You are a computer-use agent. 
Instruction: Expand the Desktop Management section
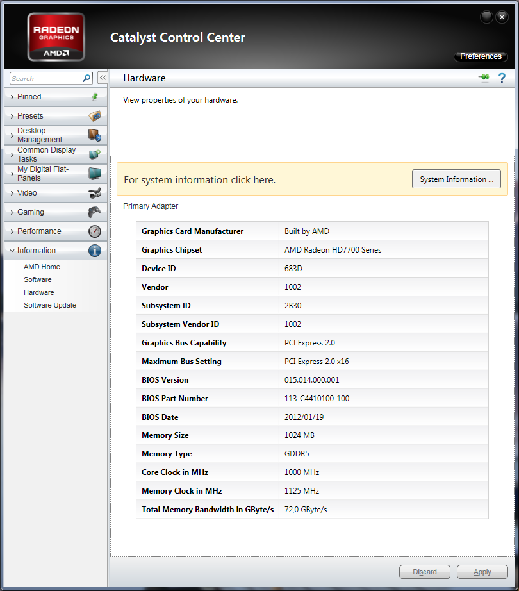56,135
